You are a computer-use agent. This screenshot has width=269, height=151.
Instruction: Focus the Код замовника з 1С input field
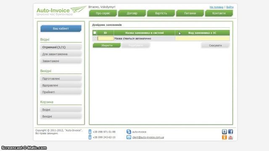pyautogui.click(x=202, y=38)
